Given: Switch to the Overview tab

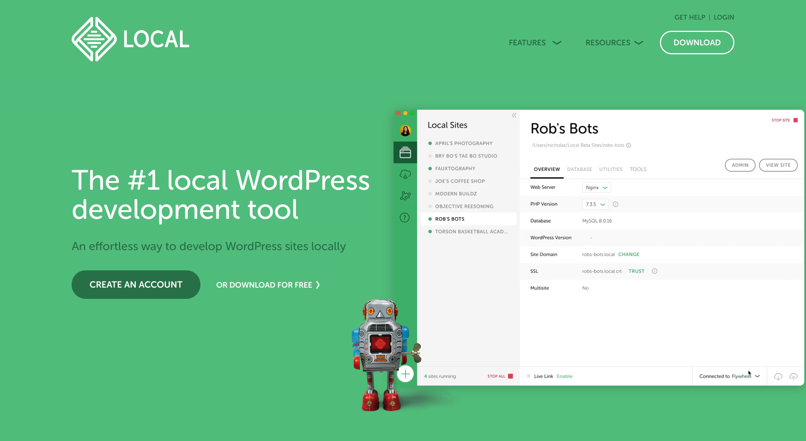Looking at the screenshot, I should pyautogui.click(x=547, y=169).
